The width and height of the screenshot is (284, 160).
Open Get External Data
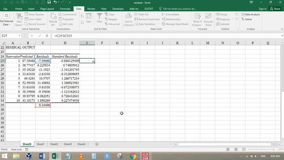[x=6, y=20]
